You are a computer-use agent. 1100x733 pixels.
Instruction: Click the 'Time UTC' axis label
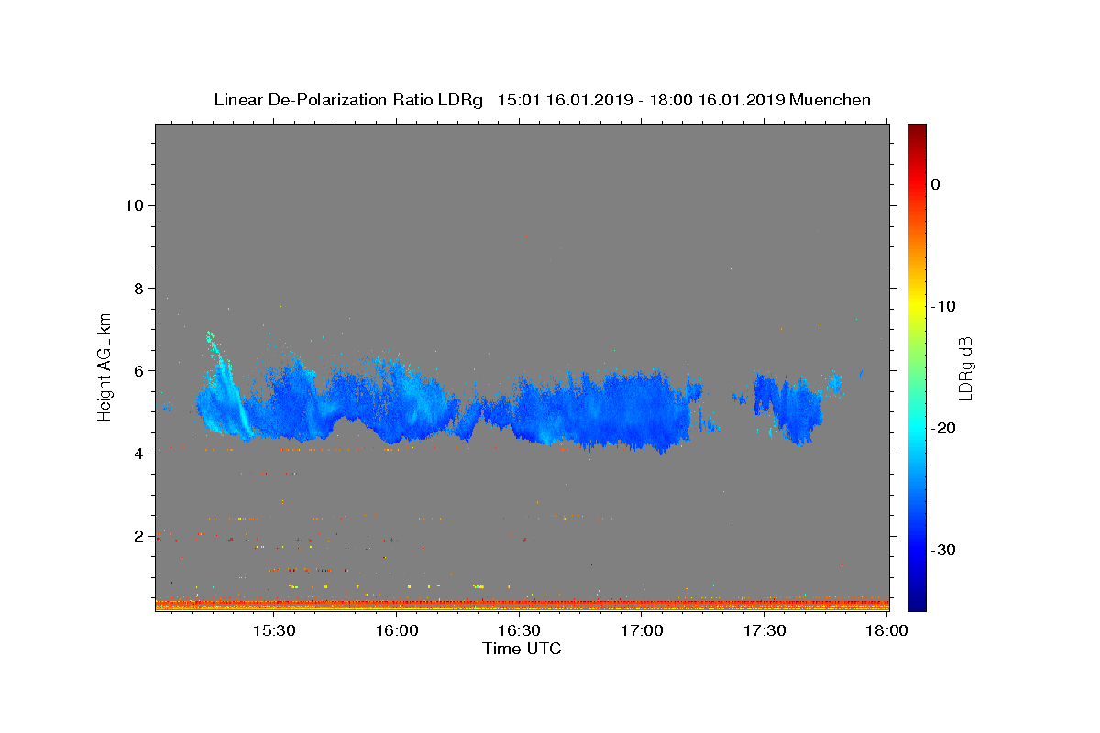pyautogui.click(x=522, y=649)
